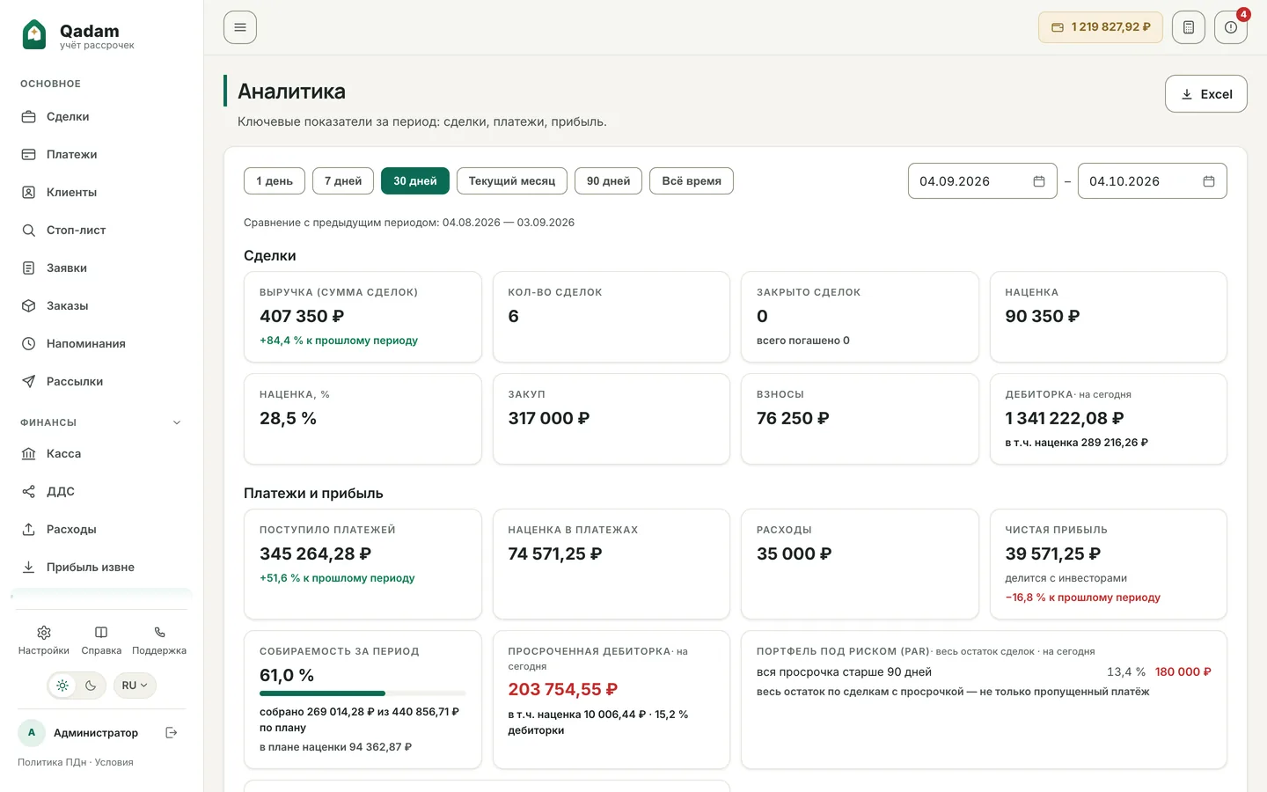
Task: Click the 203 754,55 ₽ overdue value
Action: pos(563,690)
